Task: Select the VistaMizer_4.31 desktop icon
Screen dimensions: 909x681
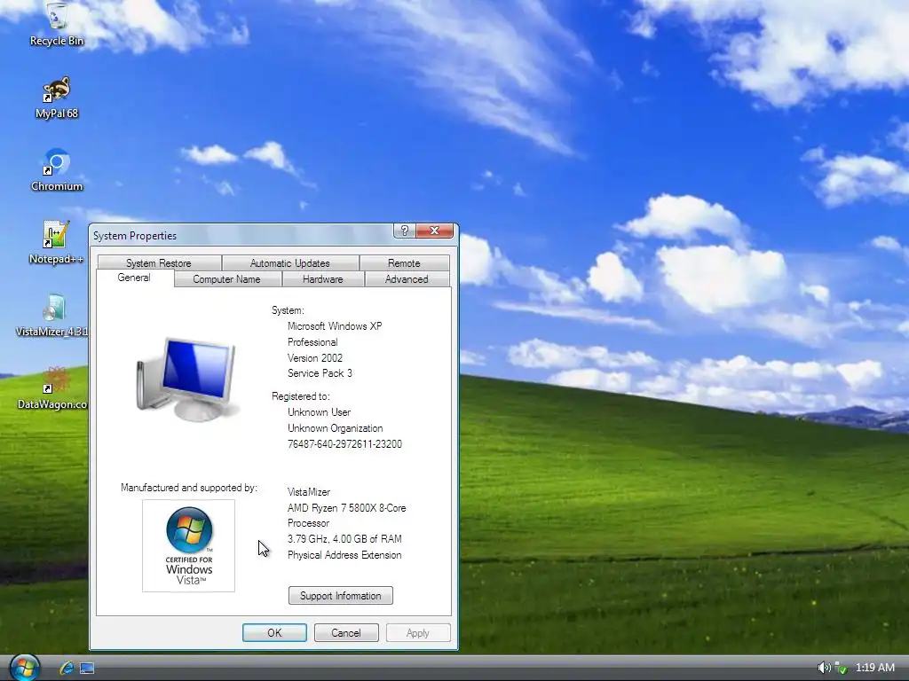Action: pos(52,316)
